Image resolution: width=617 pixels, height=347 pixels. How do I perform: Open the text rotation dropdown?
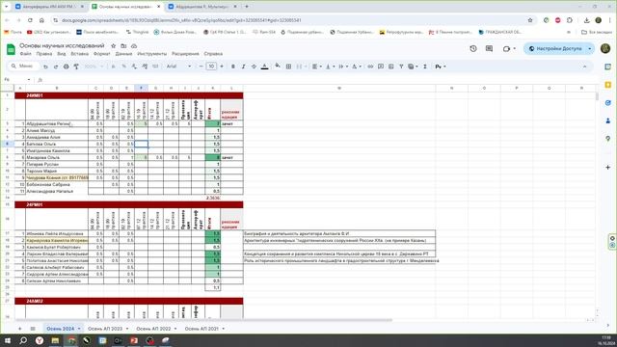point(357,67)
